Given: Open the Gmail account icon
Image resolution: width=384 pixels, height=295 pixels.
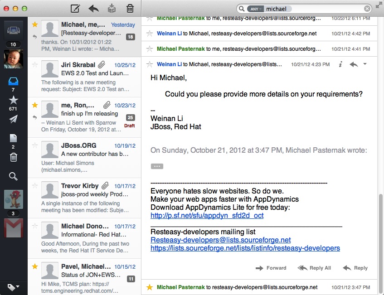Looking at the screenshot, I should click(x=14, y=228).
